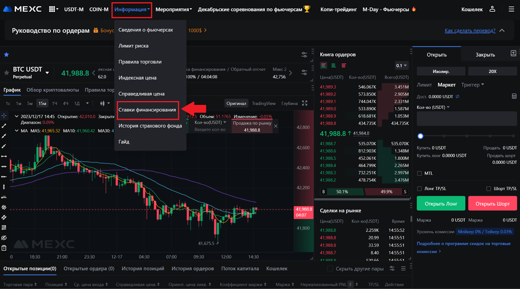520x289 pixels.
Task: Open the calculator icon in order panel
Action: click(x=514, y=96)
